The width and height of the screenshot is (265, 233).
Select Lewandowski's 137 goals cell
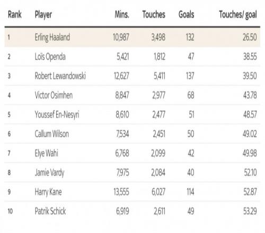coord(190,76)
